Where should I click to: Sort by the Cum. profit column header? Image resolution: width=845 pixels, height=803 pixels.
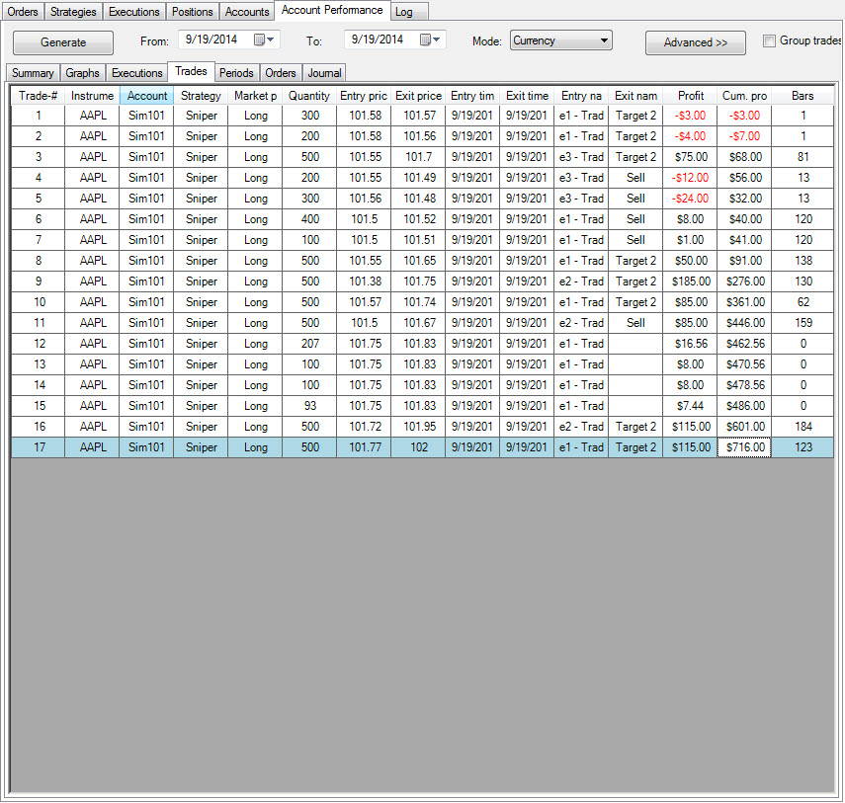pyautogui.click(x=744, y=96)
